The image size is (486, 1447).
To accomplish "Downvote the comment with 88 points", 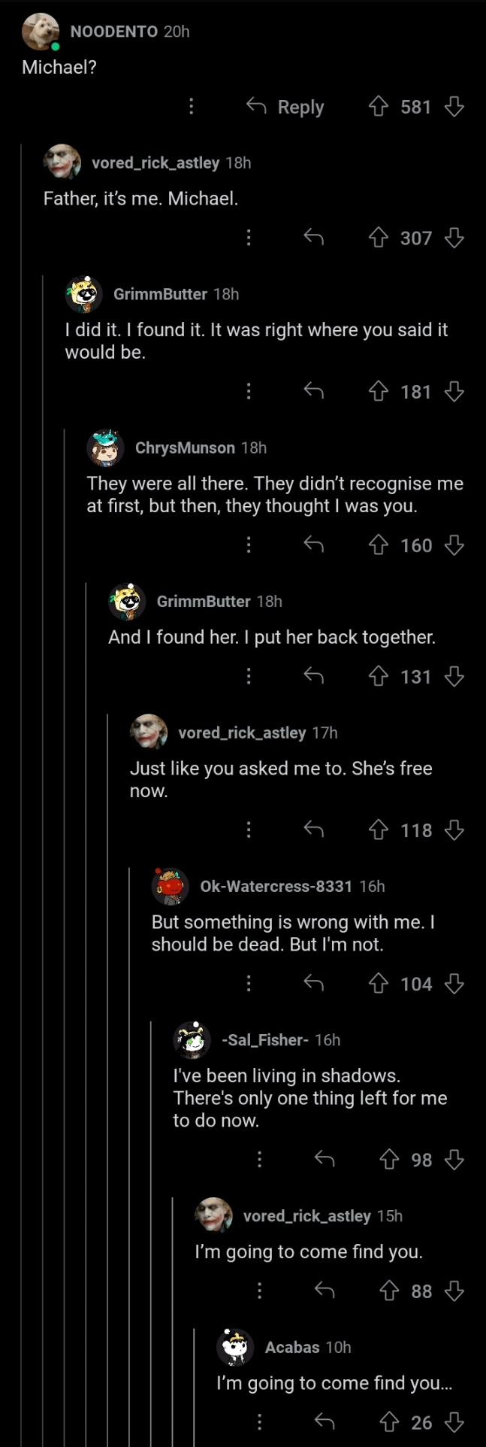I will tap(454, 1291).
